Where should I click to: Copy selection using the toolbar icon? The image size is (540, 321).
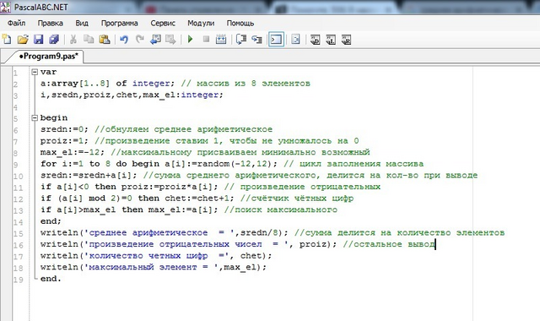pos(89,40)
